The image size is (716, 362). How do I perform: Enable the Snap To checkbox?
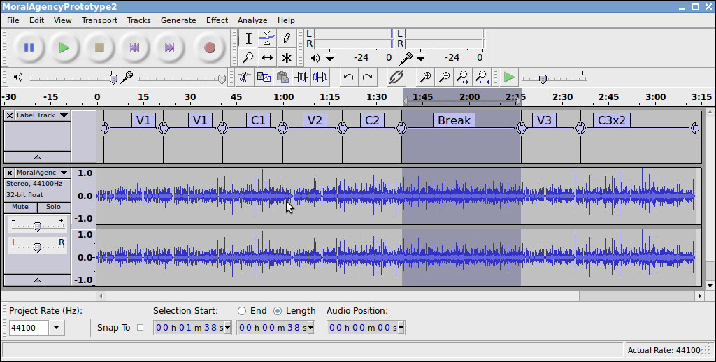[x=140, y=327]
